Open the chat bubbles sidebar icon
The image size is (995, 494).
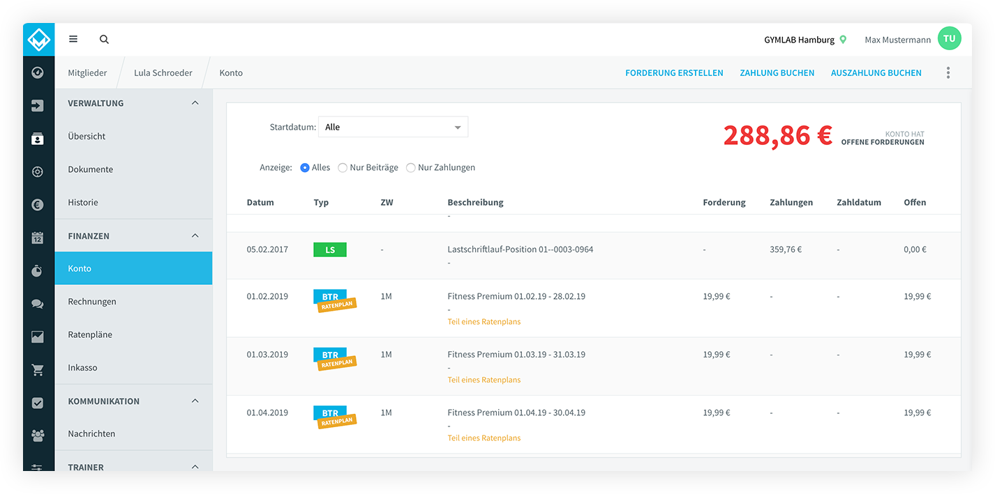click(x=38, y=304)
